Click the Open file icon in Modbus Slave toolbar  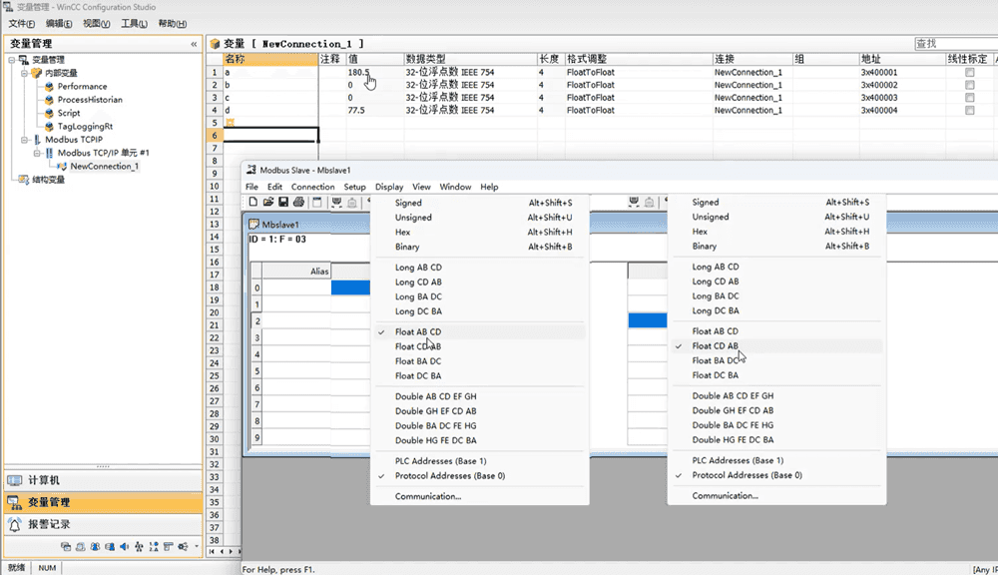268,203
